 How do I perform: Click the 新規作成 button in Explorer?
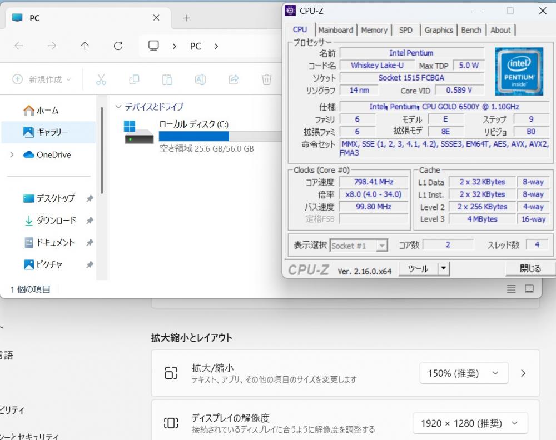[42, 79]
